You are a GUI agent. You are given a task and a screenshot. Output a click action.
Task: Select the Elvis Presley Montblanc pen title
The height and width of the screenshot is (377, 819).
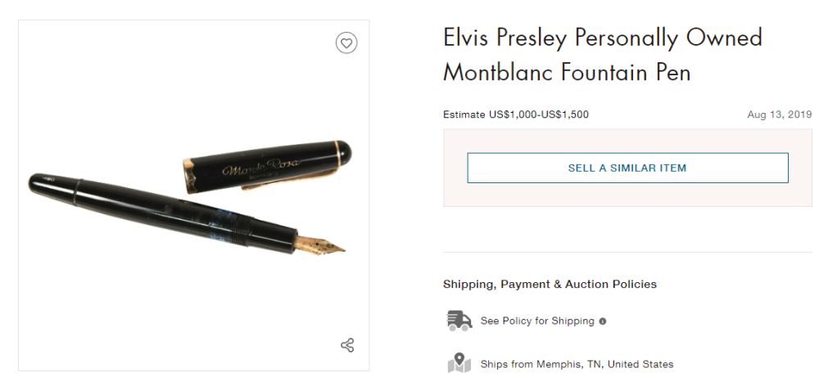coord(603,55)
